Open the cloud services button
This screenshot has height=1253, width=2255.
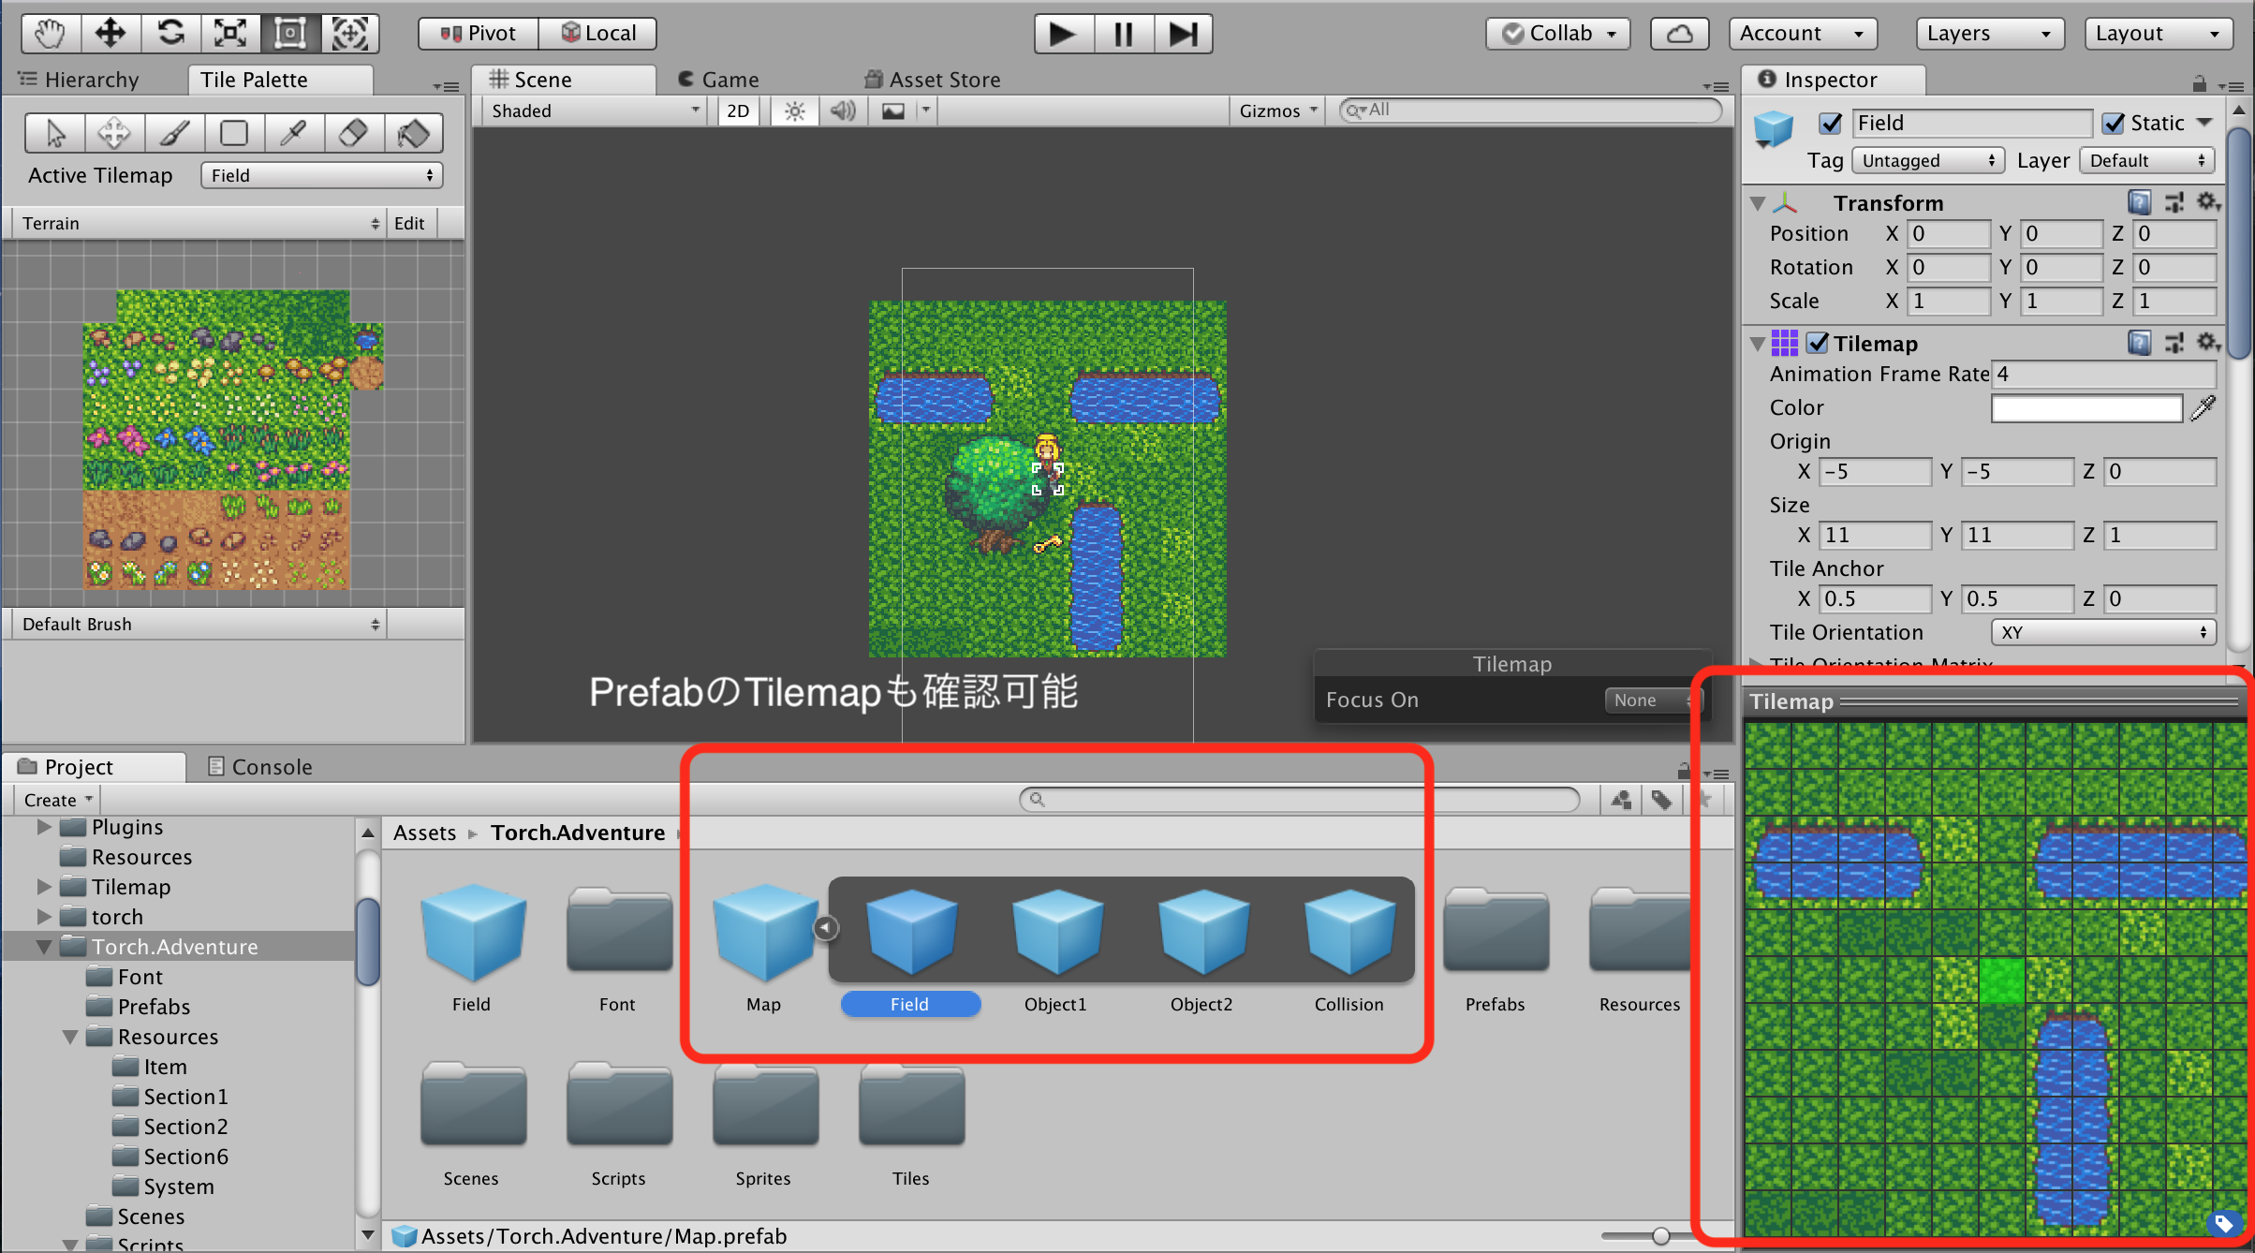coord(1679,34)
